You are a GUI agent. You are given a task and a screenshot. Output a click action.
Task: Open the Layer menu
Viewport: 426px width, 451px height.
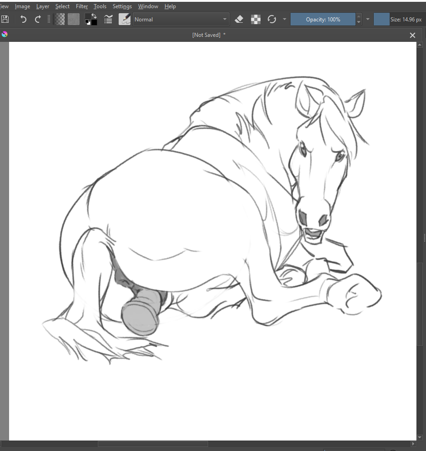pos(43,6)
